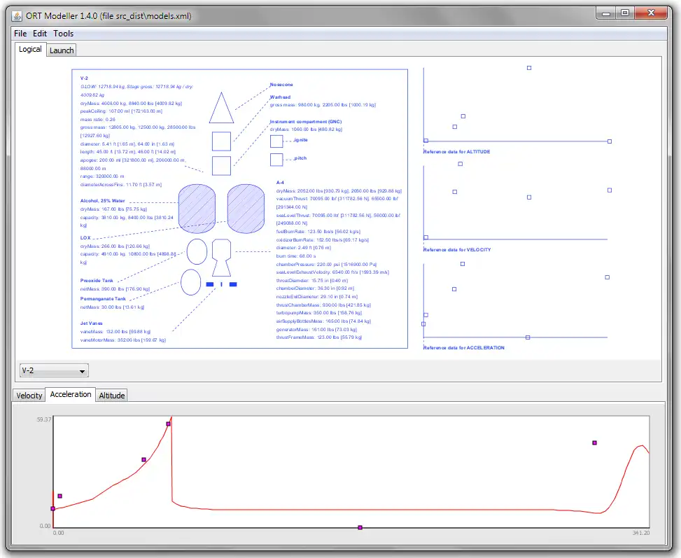This screenshot has width=681, height=558.
Task: Click the burn time 68.00 s value
Action: click(296, 256)
